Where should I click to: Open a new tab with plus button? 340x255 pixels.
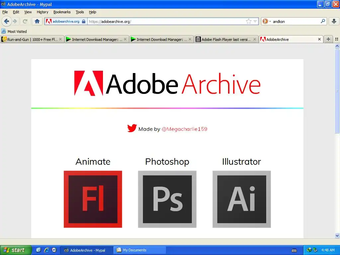click(x=328, y=39)
